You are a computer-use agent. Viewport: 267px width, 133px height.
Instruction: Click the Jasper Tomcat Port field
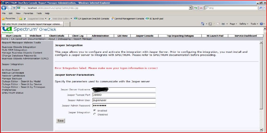point(124,95)
